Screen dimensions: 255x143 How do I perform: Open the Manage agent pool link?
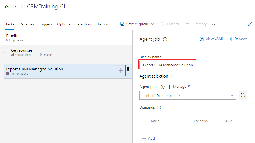tap(182, 87)
